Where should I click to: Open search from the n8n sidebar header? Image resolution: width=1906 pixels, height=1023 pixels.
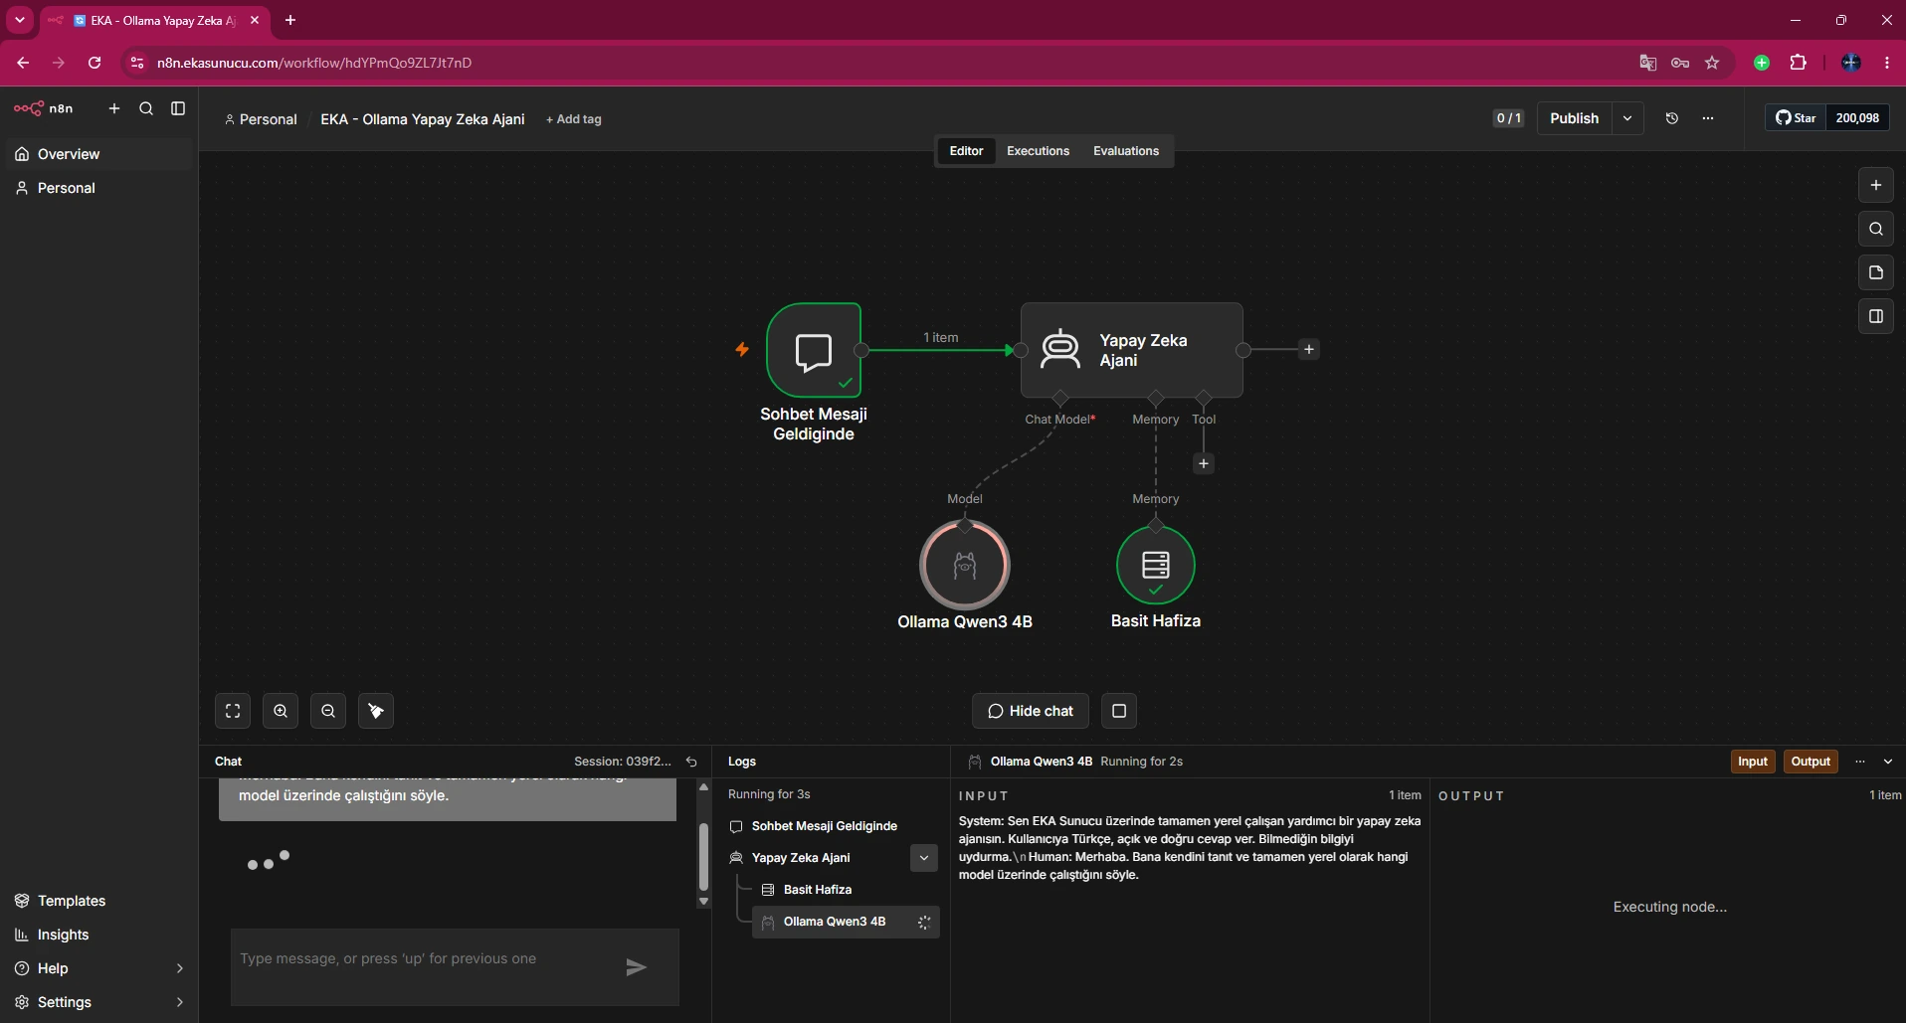tap(146, 108)
